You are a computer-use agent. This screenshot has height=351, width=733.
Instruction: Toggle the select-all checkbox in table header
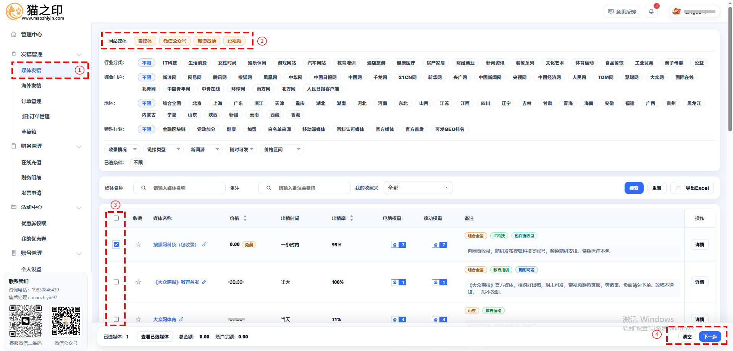[x=116, y=218]
